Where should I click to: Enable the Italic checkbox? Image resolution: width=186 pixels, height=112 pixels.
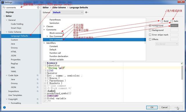pos(172,21)
